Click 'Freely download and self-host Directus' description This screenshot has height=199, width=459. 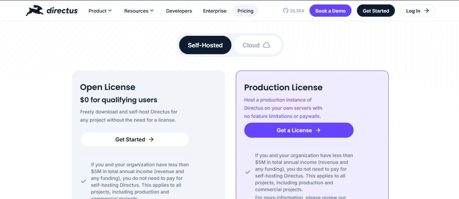coord(129,116)
